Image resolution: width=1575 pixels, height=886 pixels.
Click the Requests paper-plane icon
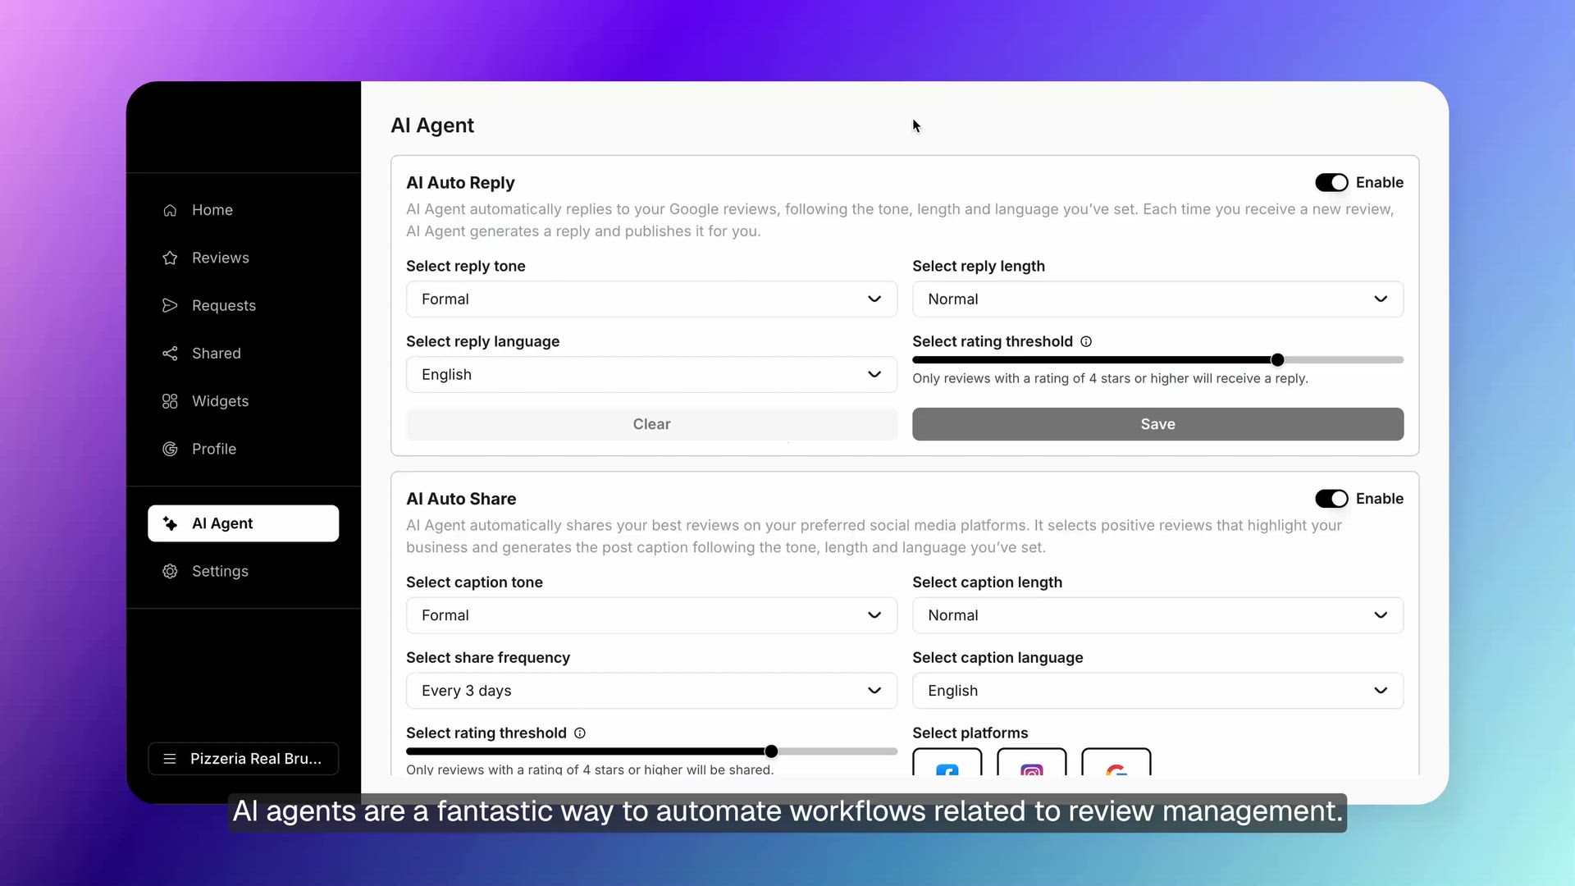(x=170, y=305)
